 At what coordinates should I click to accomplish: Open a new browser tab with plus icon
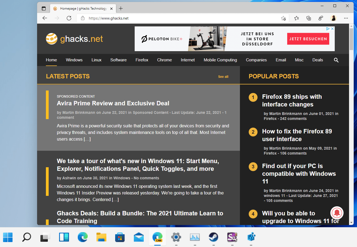pos(121,9)
